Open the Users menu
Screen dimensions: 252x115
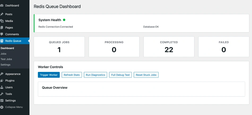point(15,87)
